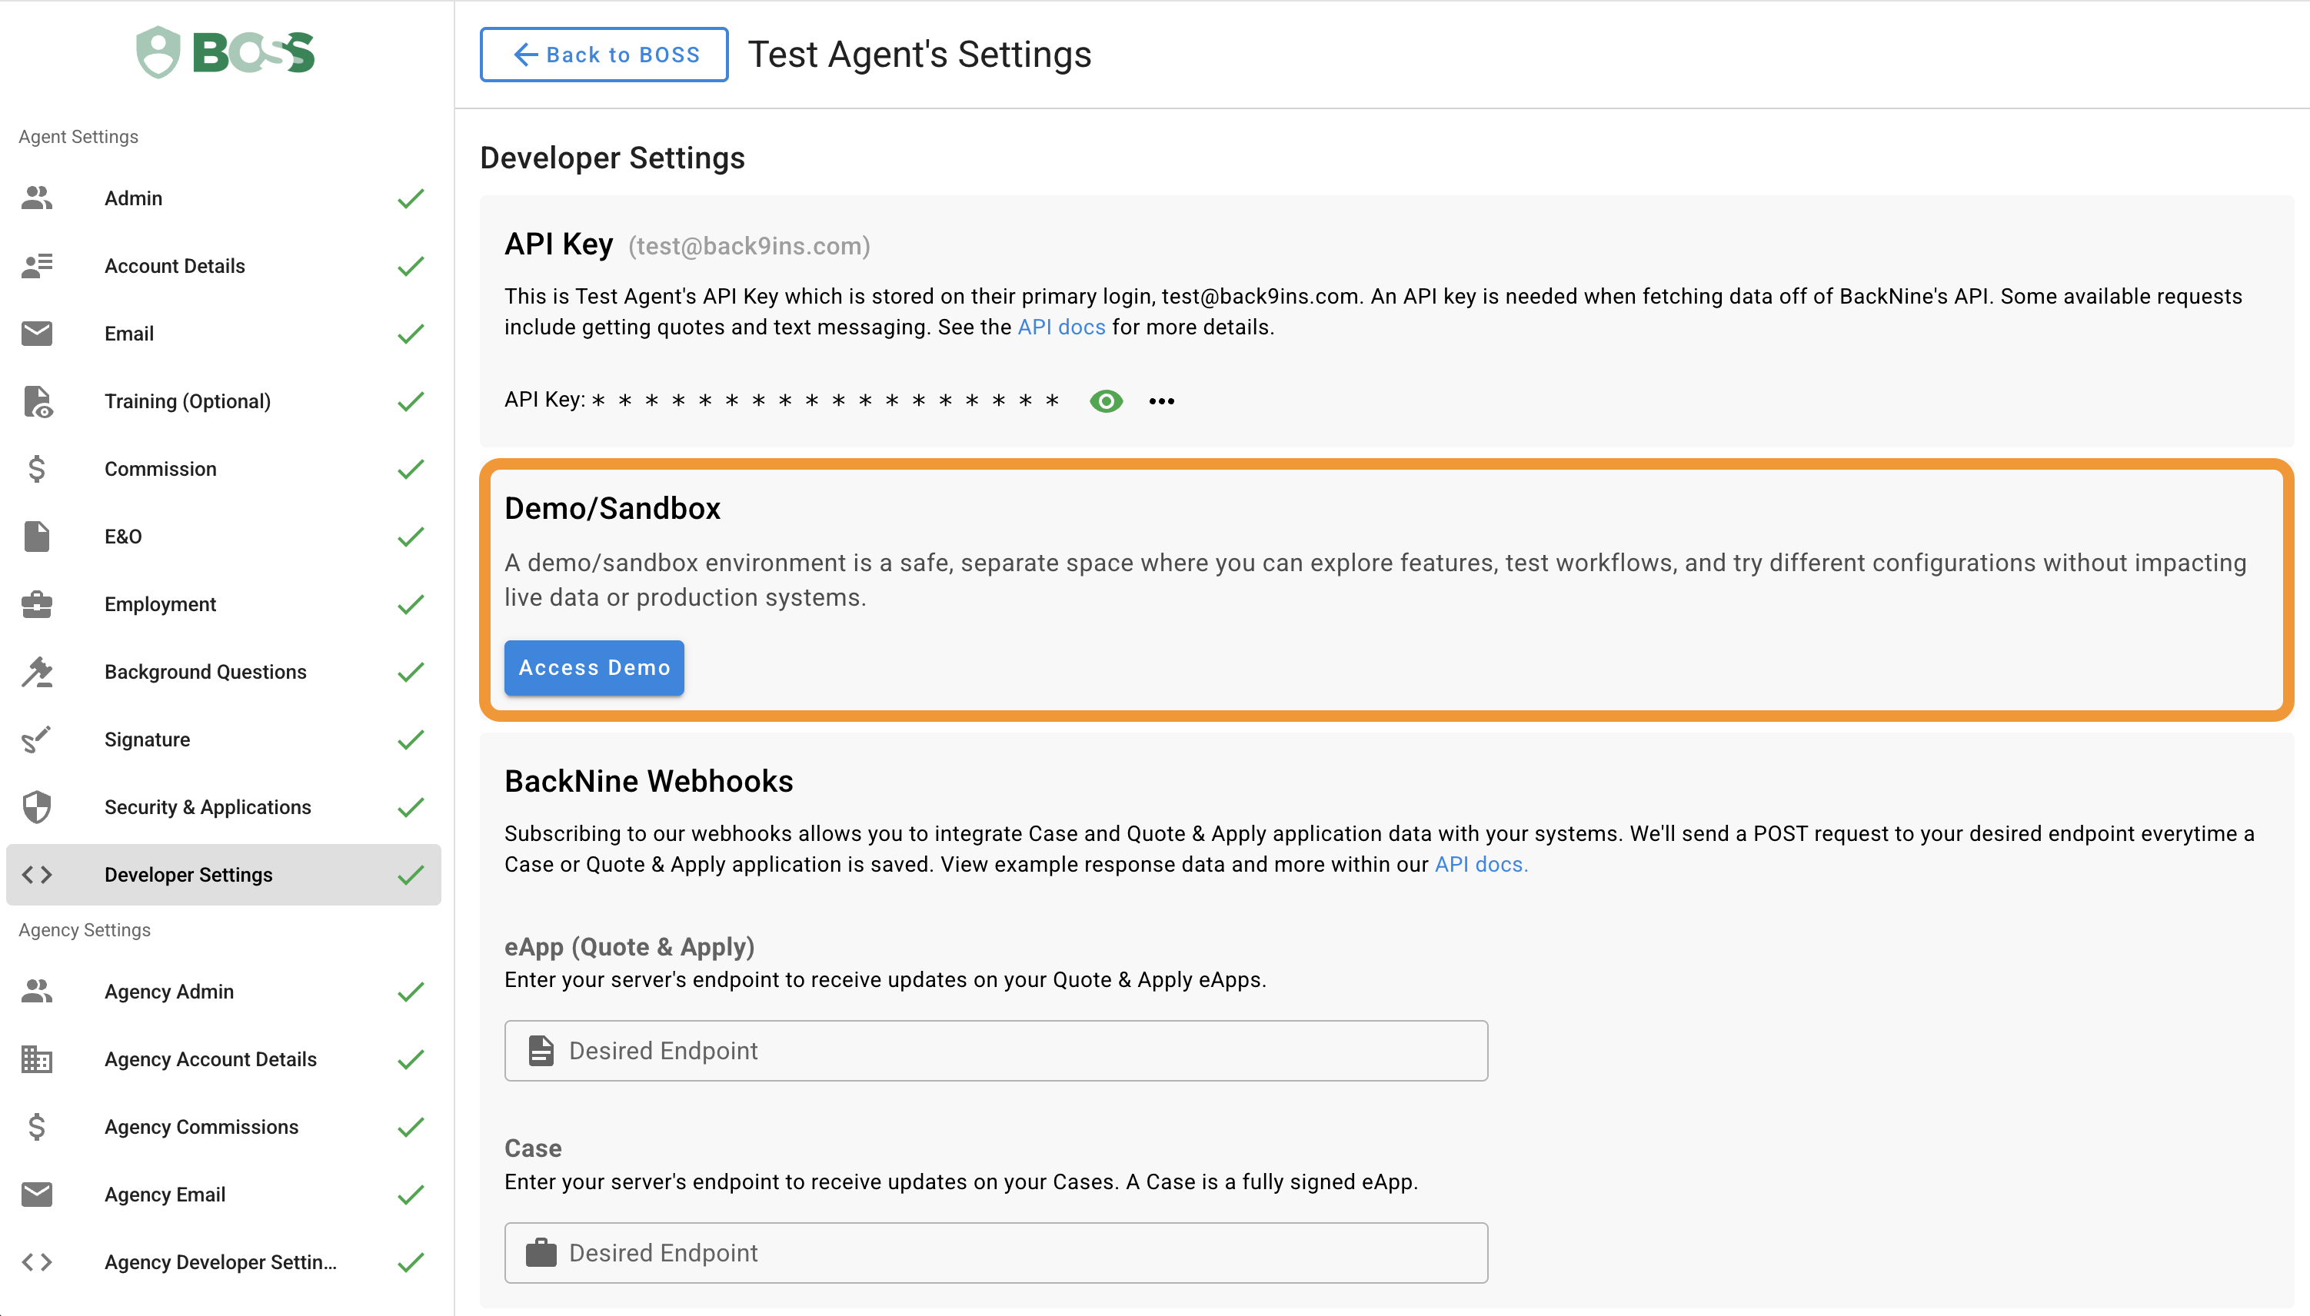Open API docs link in API Key section
The height and width of the screenshot is (1316, 2310).
click(1060, 327)
